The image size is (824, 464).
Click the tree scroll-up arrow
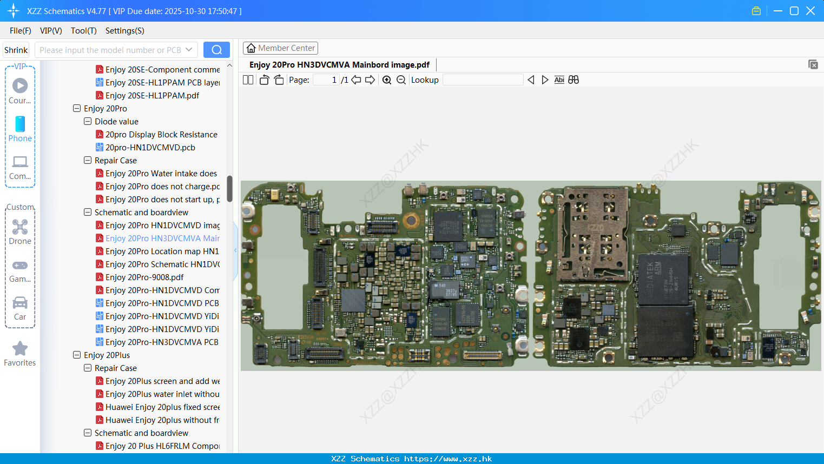[x=229, y=65]
